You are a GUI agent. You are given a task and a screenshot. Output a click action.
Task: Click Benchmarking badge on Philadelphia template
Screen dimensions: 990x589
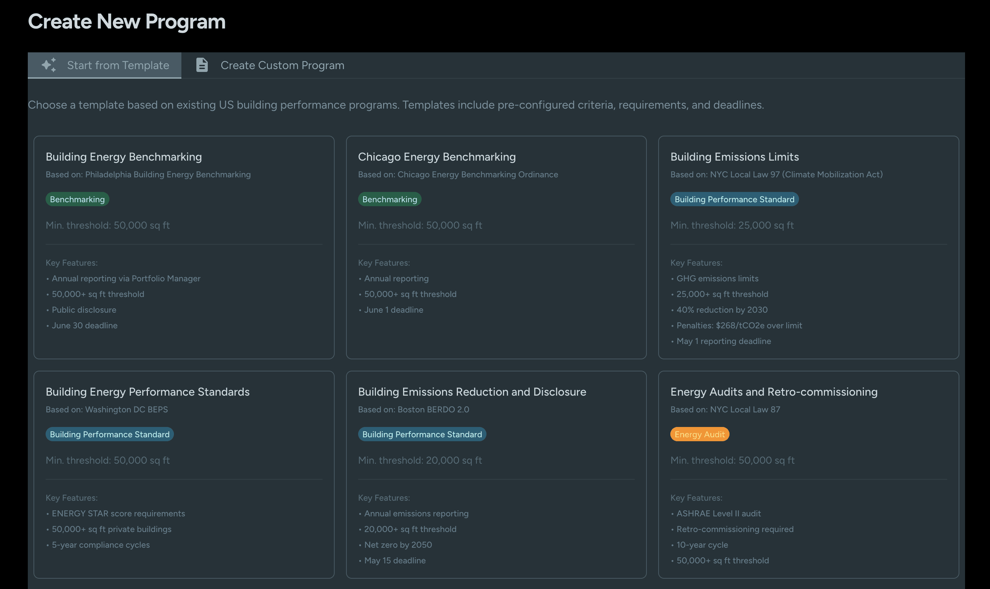tap(77, 199)
